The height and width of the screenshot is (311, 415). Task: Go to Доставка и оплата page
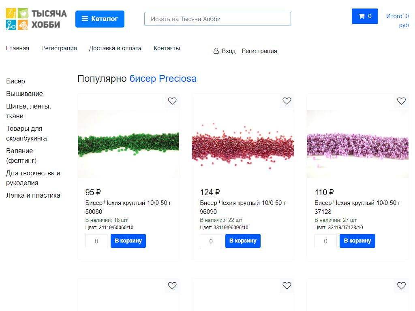tap(115, 48)
